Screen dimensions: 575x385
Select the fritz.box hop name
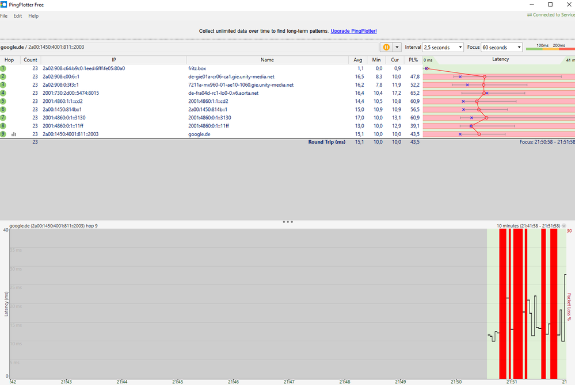[197, 68]
